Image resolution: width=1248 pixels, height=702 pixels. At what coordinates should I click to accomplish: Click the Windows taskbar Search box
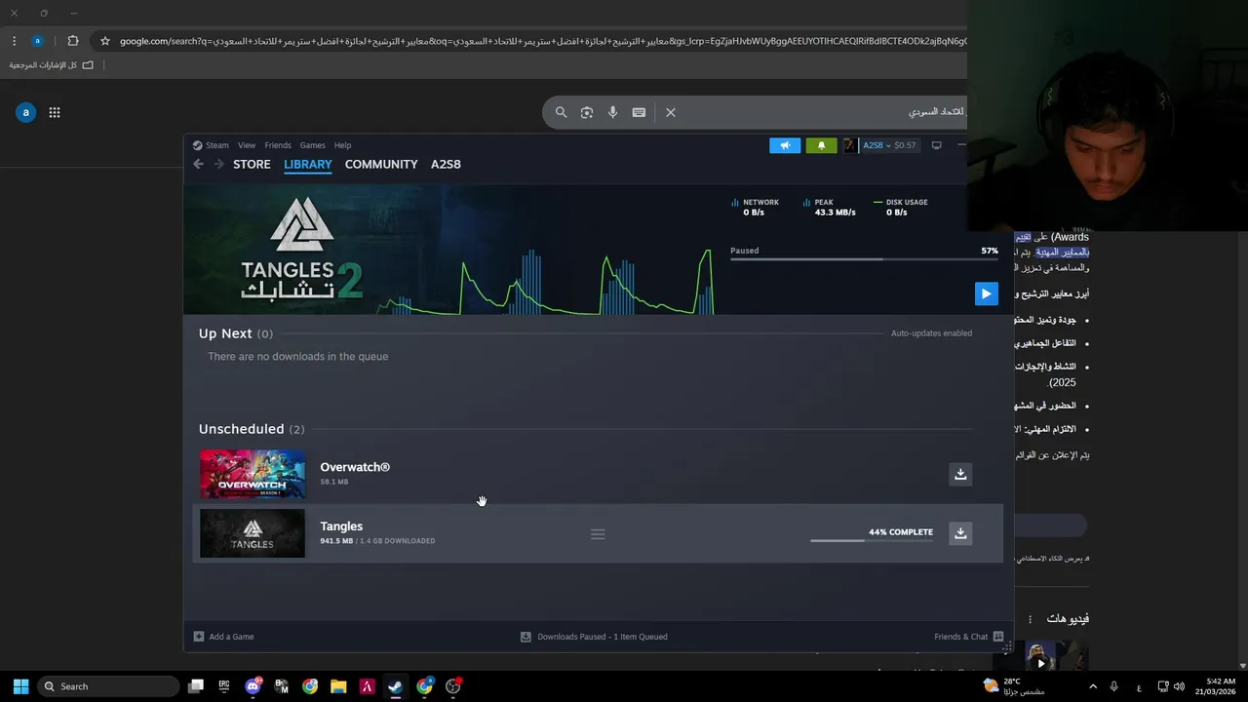[109, 686]
